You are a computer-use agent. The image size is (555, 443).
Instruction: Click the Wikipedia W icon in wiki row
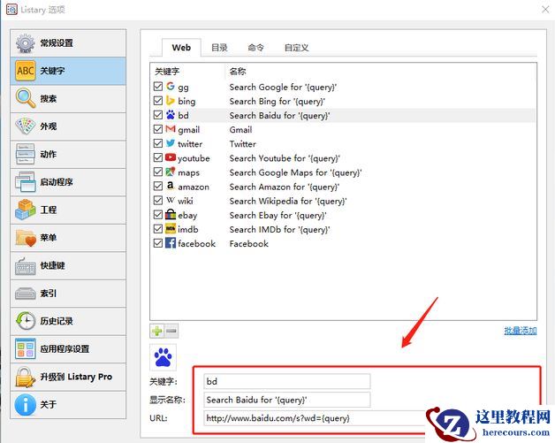tap(171, 200)
